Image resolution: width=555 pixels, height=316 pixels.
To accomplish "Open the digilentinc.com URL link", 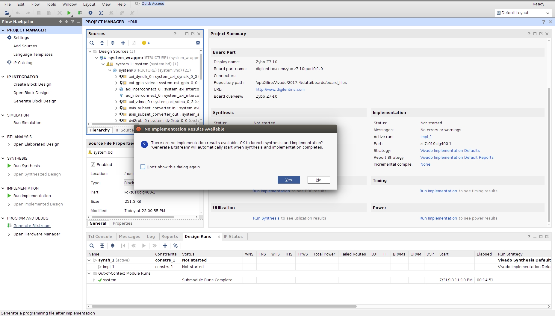I will (280, 90).
